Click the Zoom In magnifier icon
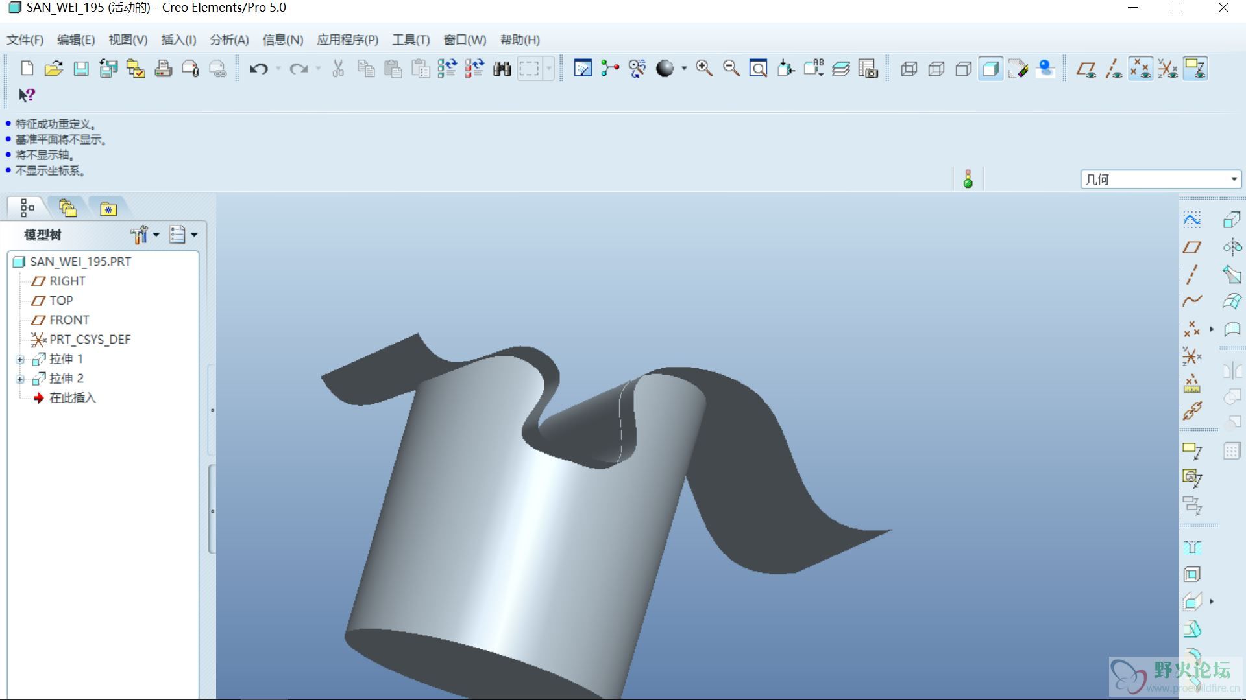Screen dimensions: 1246x700 coord(704,69)
